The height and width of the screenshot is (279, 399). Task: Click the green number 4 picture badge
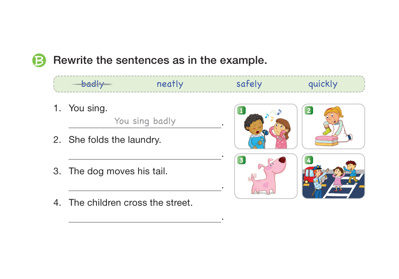click(x=309, y=160)
